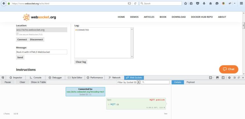Viewport: 245px width, 119px height.
Task: Click the Message text input
Action: pyautogui.click(x=41, y=52)
